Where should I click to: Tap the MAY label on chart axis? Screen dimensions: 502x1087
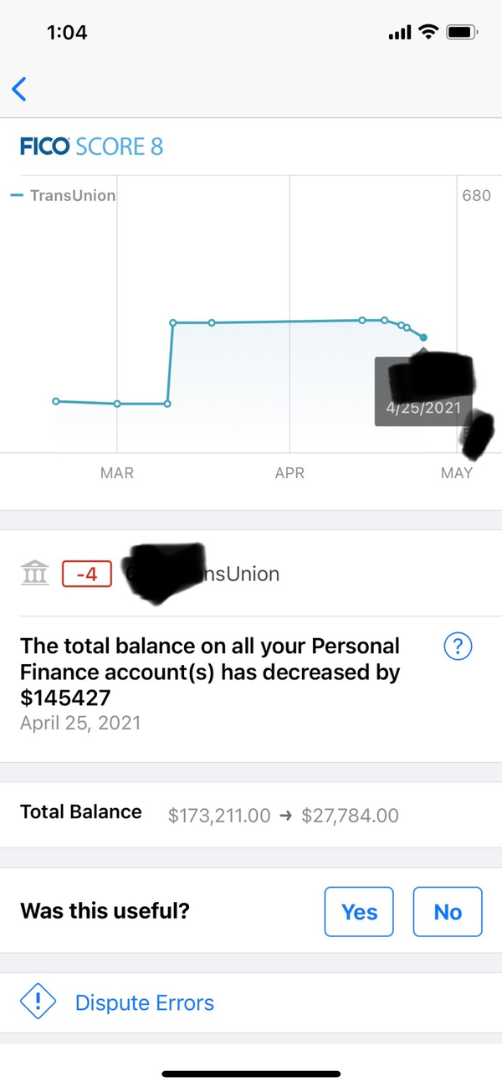tap(456, 473)
